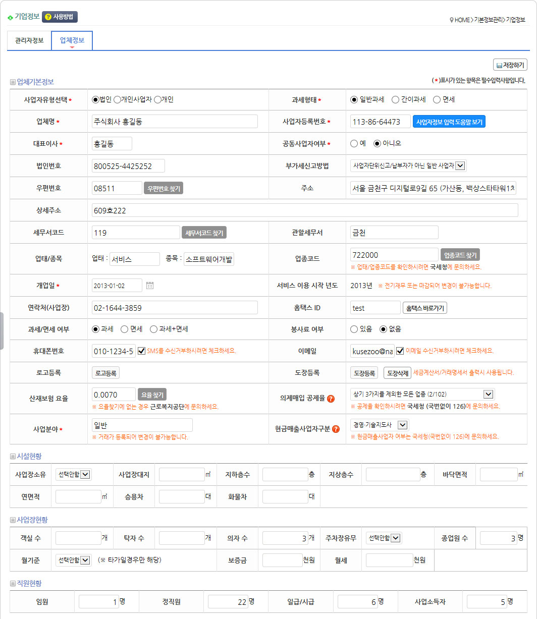
Task: Click the 보증금 input field
Action: [x=282, y=560]
